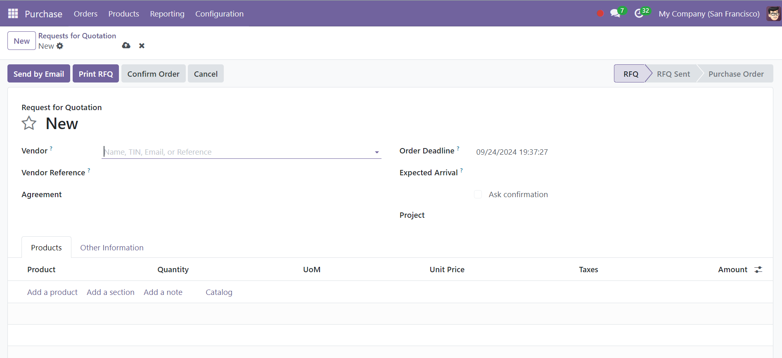Click the Product column header
Screen dimensions: 782x358
[41, 269]
